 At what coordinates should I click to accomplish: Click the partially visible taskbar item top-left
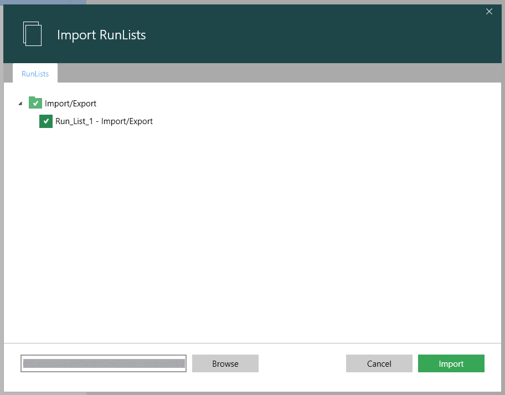42,2
